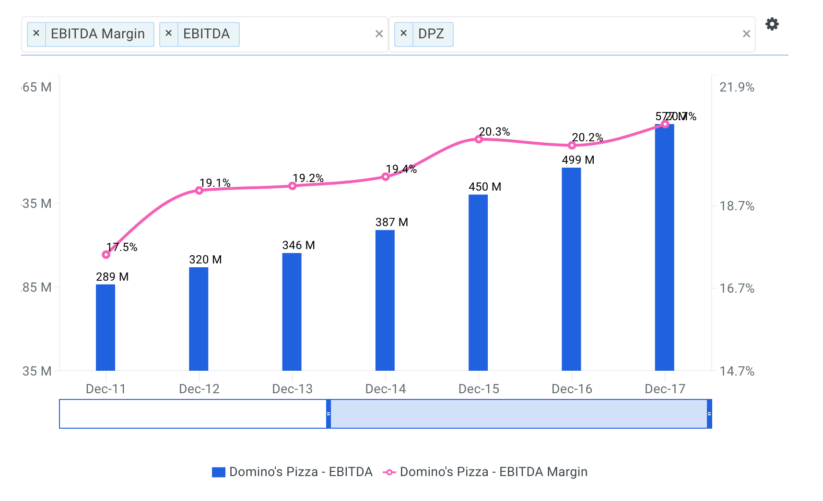Clear all tickers in ticker field
Image resolution: width=823 pixels, height=501 pixels.
pos(746,34)
